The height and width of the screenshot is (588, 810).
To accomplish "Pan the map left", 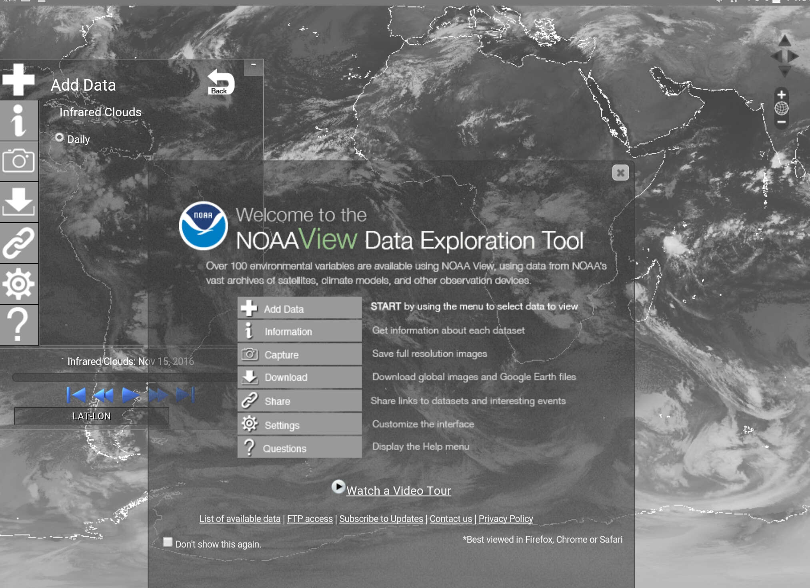I will (x=776, y=56).
